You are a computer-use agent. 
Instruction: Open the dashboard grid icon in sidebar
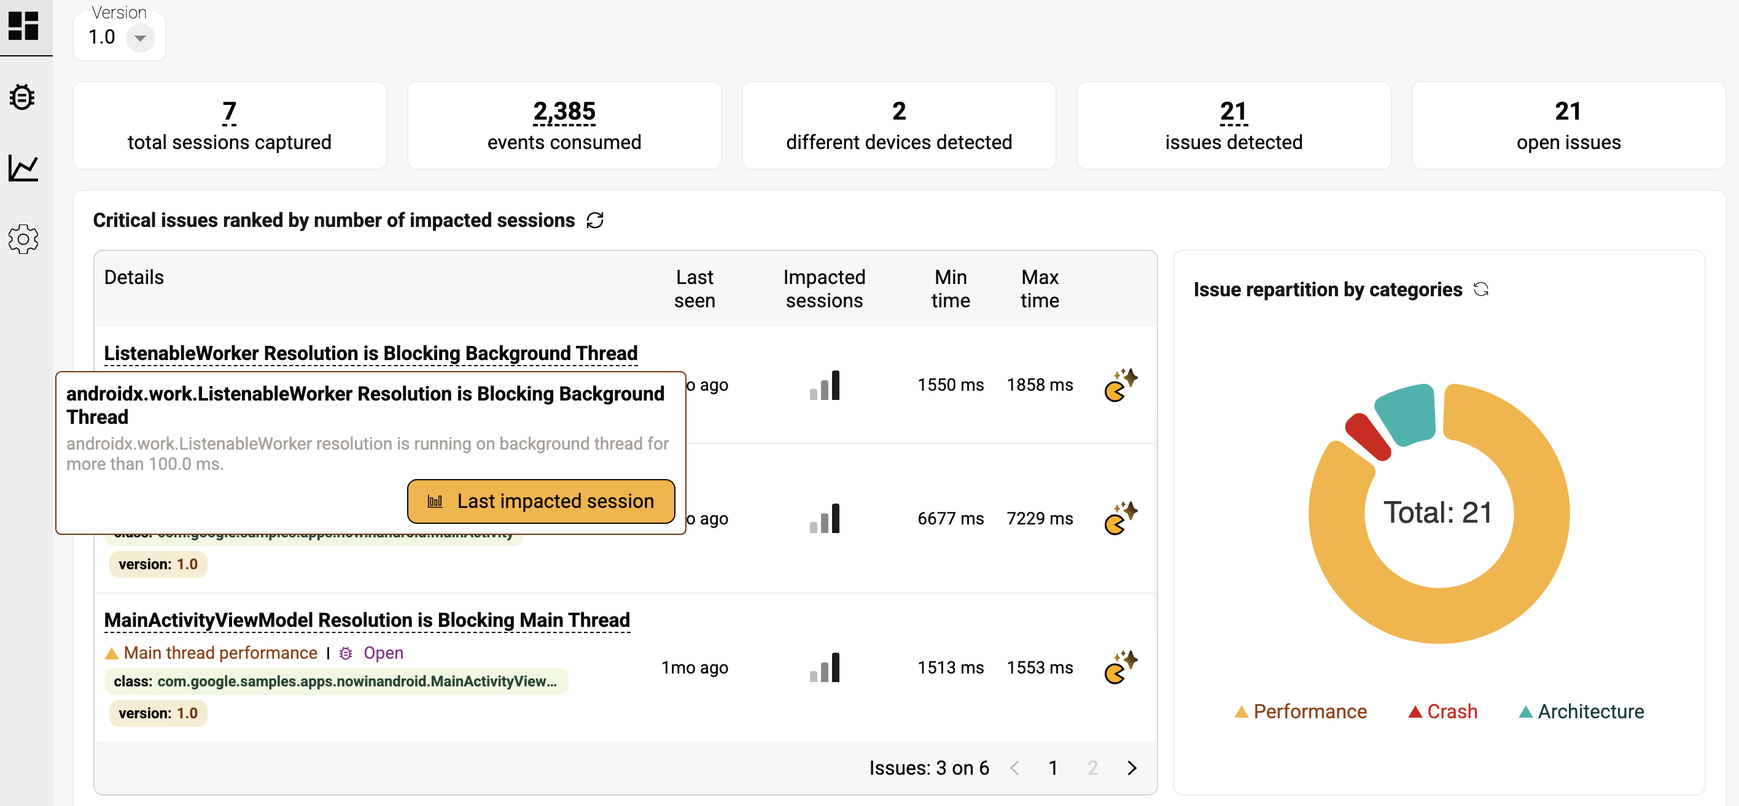[23, 26]
